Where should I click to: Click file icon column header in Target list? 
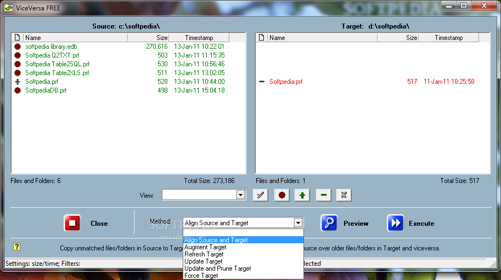click(261, 38)
